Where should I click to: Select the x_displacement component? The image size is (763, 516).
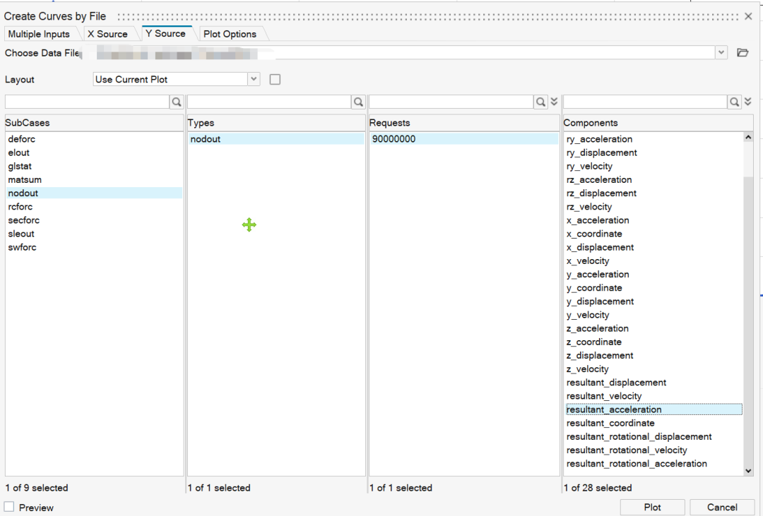654,247
